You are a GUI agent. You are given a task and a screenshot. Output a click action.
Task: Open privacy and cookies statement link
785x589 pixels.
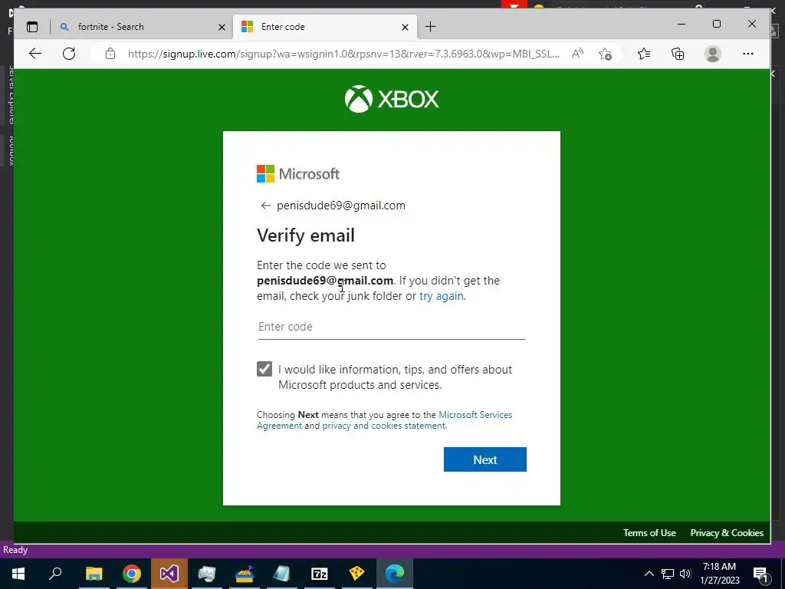pyautogui.click(x=384, y=426)
